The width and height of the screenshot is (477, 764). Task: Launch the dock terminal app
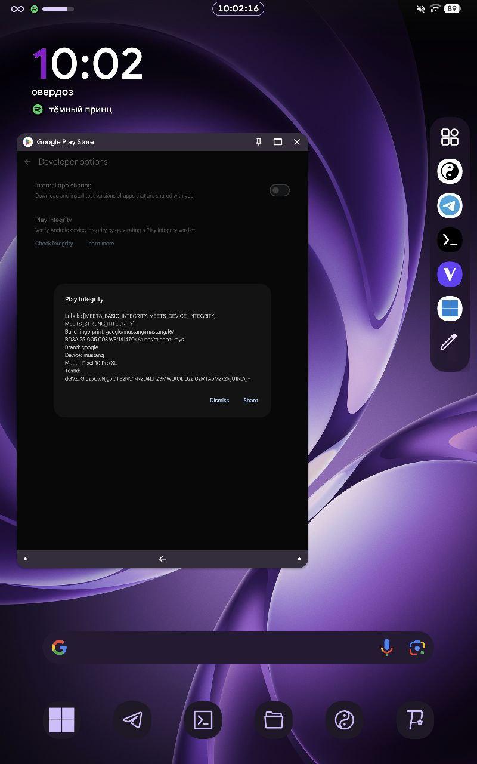pyautogui.click(x=203, y=720)
